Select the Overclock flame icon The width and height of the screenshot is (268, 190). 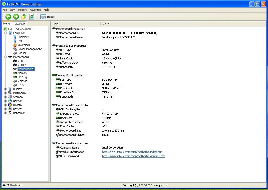(15, 45)
